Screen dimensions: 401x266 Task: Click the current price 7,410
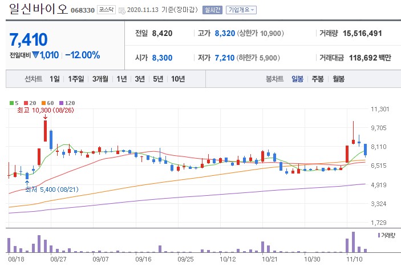tap(29, 40)
